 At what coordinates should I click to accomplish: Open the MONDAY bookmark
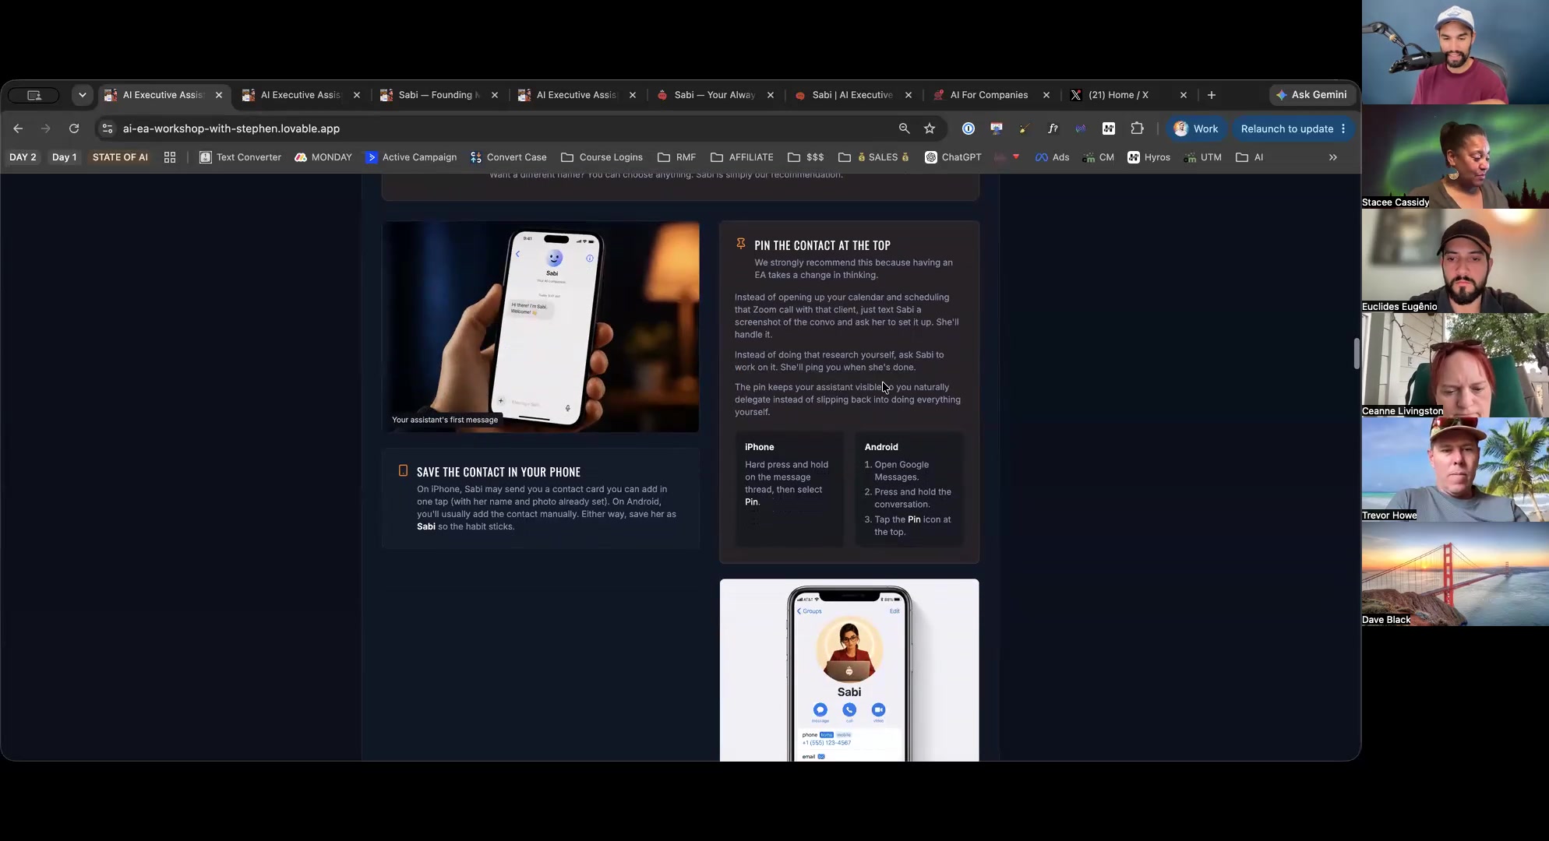click(323, 157)
